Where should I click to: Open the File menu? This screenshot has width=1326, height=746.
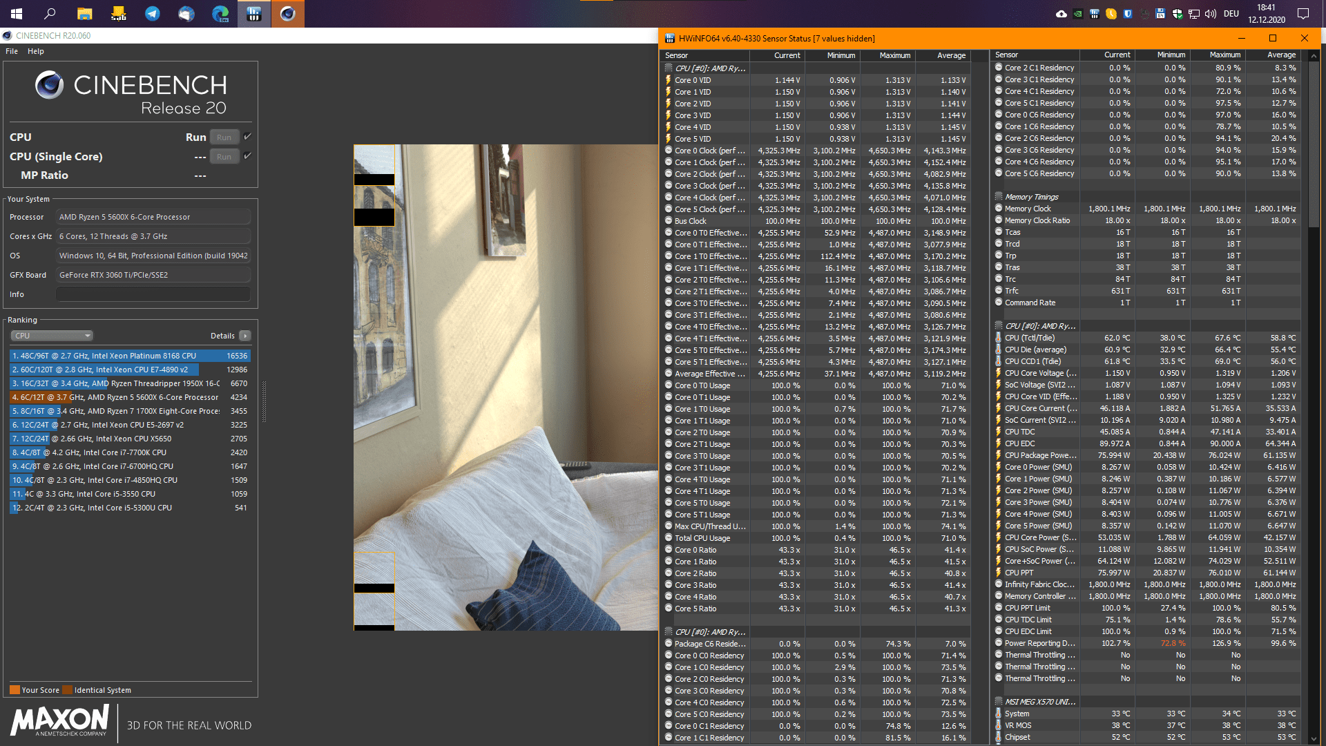point(12,51)
